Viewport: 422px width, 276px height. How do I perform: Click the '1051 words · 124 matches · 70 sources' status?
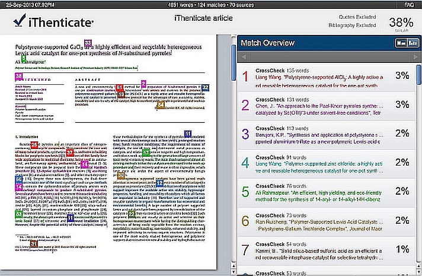(x=211, y=5)
